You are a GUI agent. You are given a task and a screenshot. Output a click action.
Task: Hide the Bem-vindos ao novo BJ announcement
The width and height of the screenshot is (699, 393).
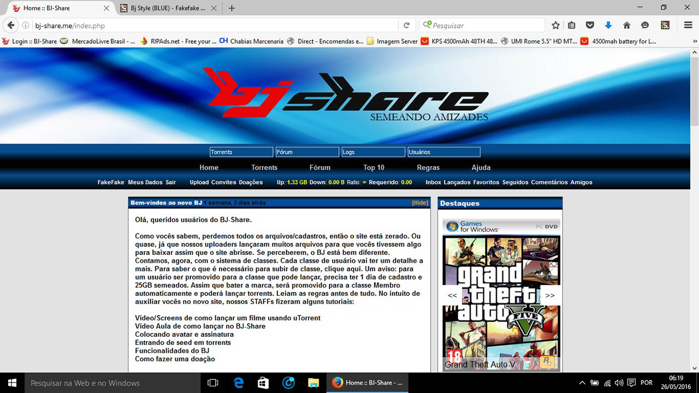tap(420, 203)
